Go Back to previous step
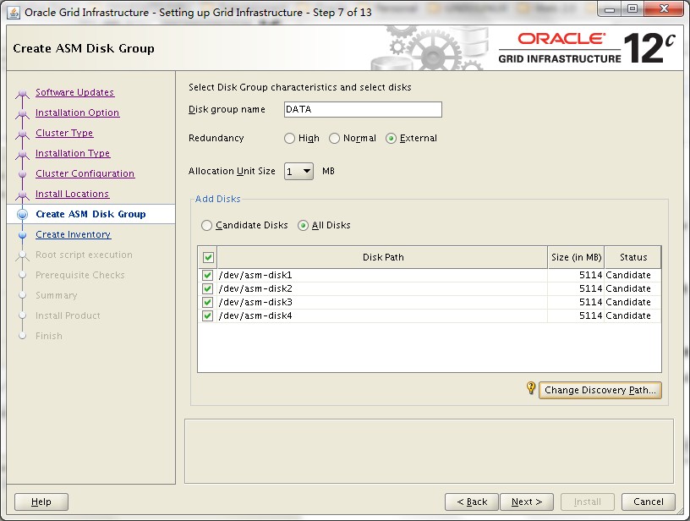This screenshot has width=690, height=521. click(x=472, y=502)
